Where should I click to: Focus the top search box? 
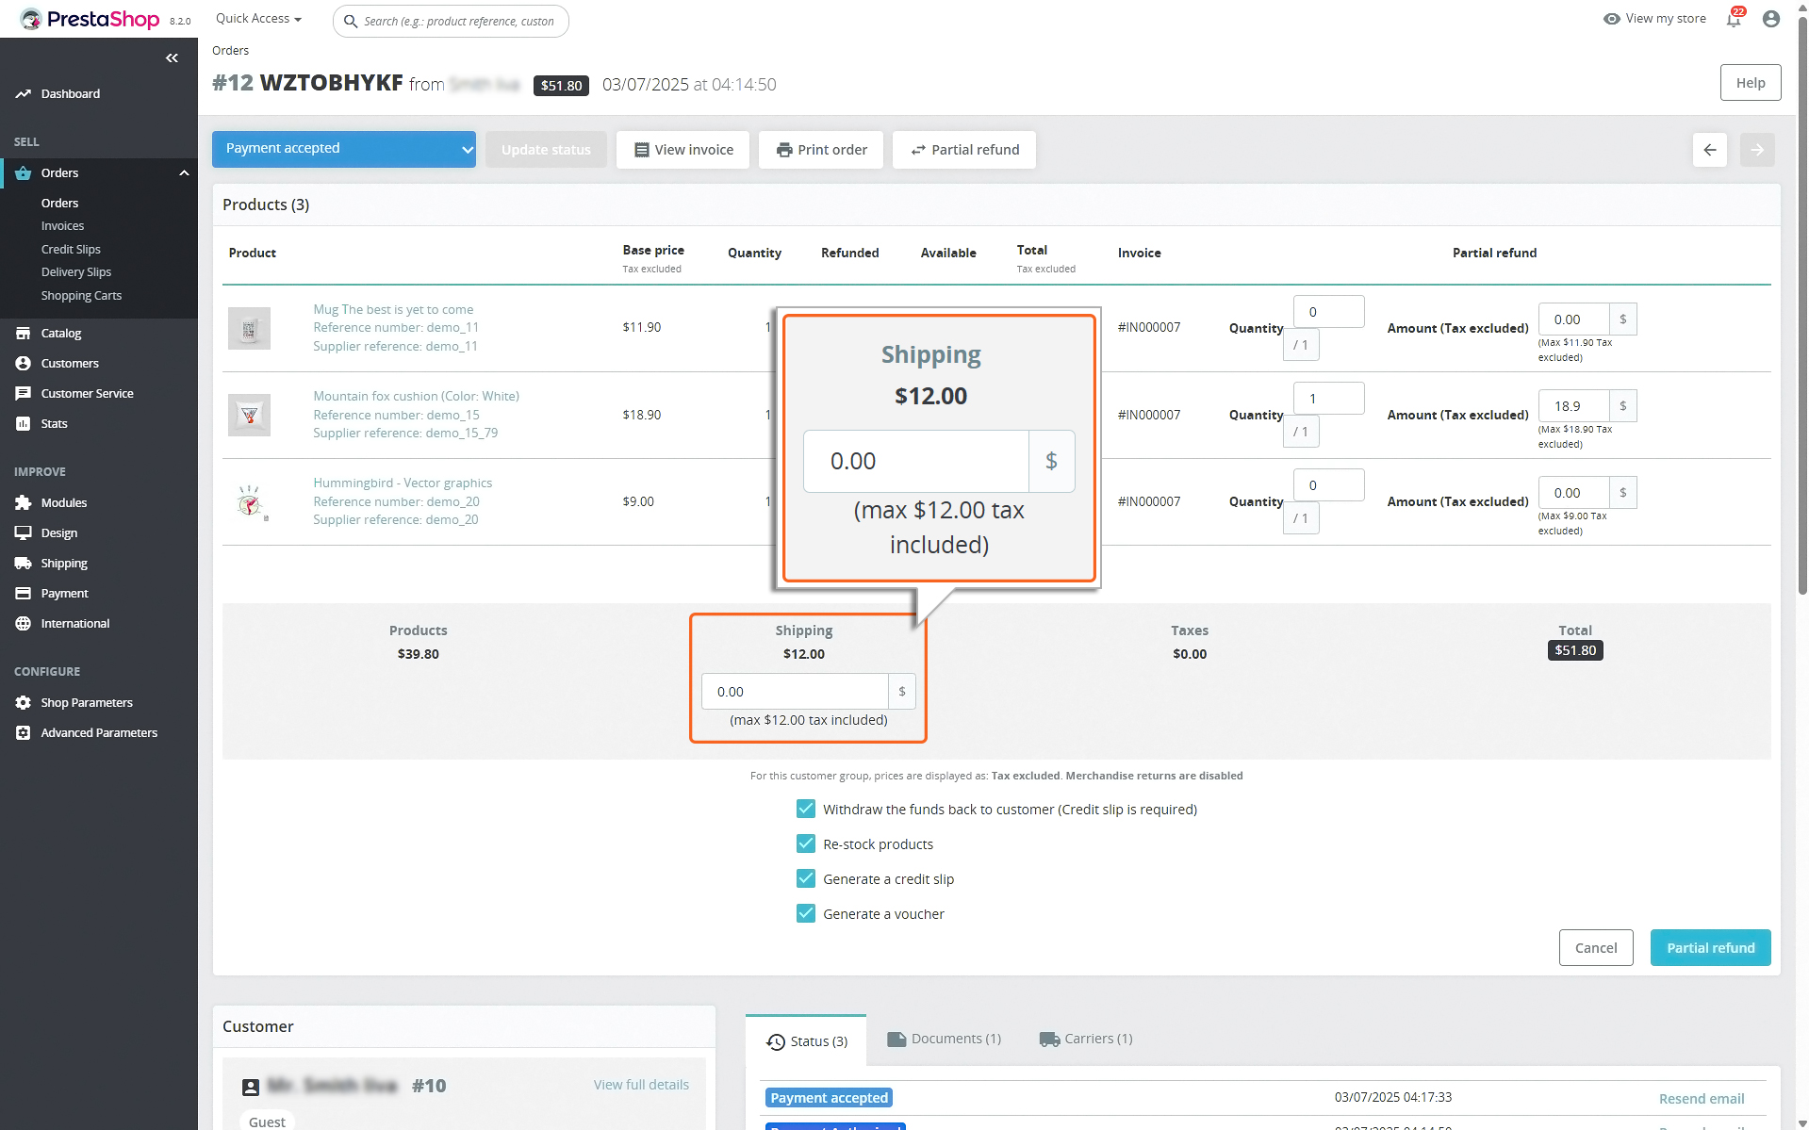451,21
